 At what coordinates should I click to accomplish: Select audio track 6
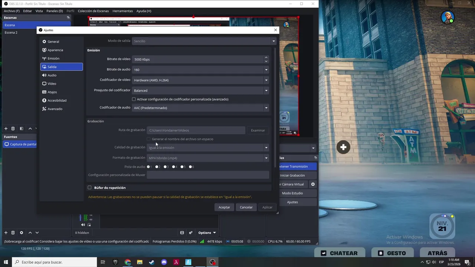(190, 167)
